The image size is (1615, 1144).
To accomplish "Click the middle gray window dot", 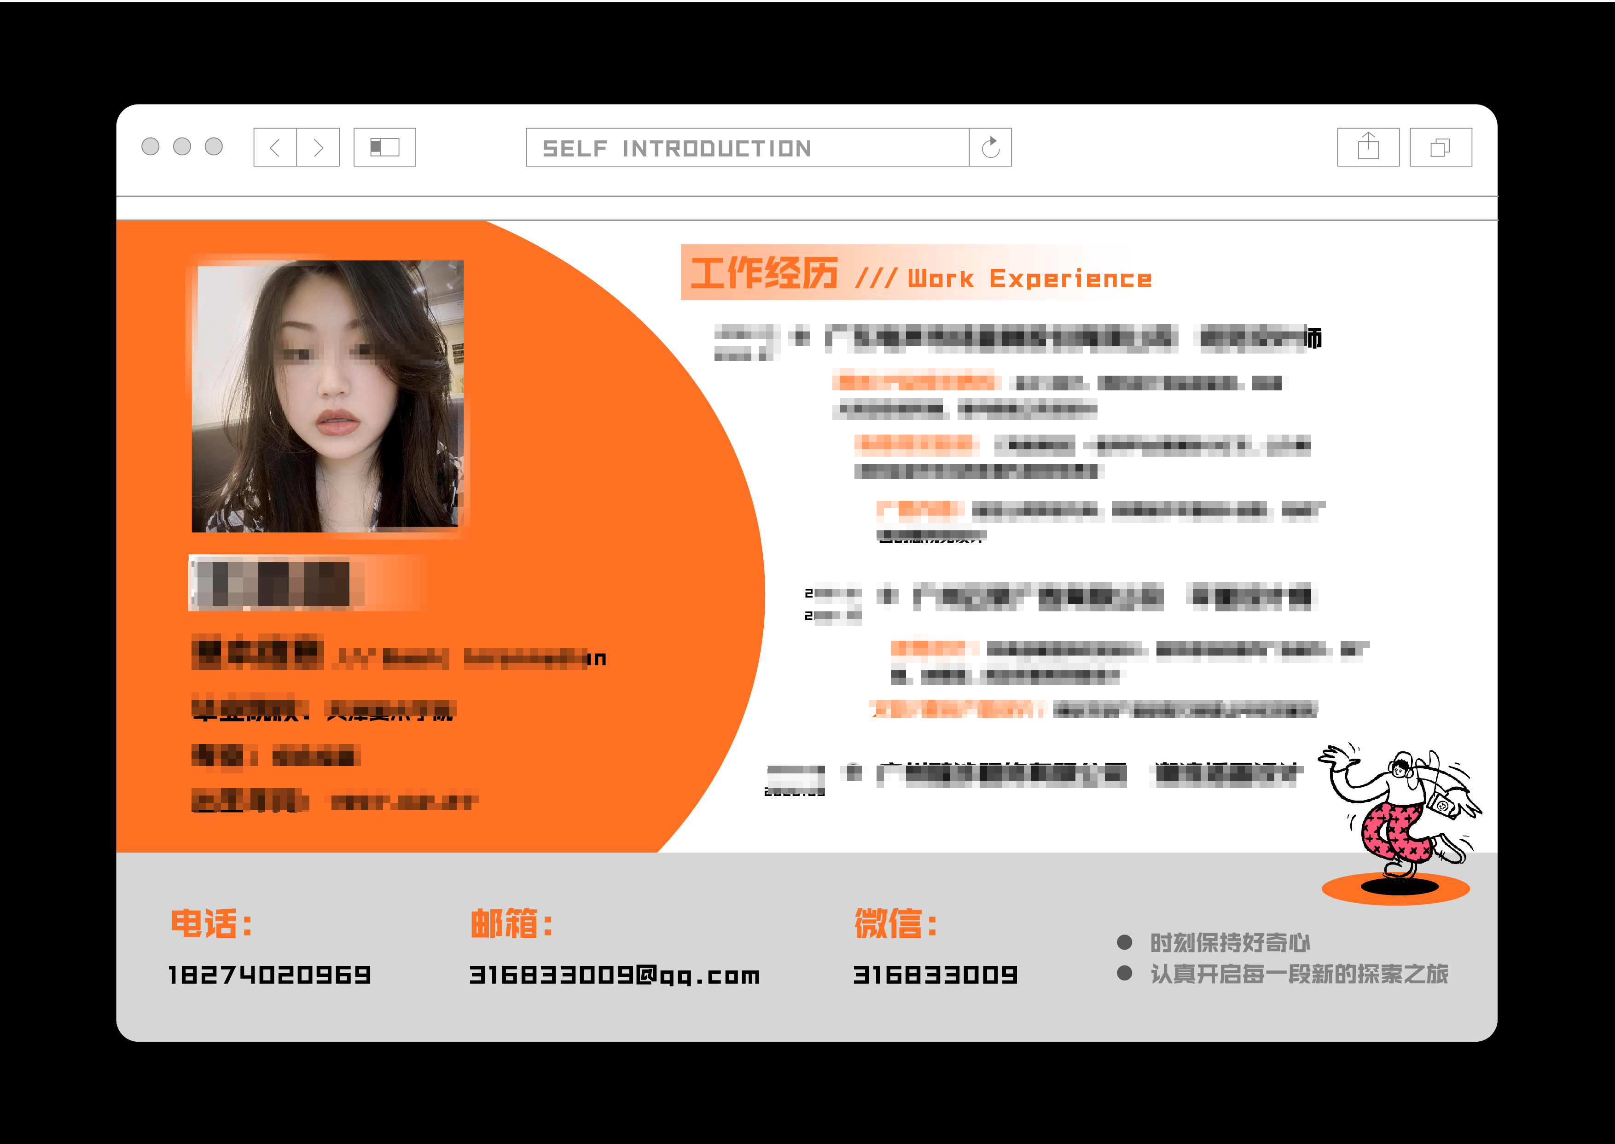I will point(182,146).
